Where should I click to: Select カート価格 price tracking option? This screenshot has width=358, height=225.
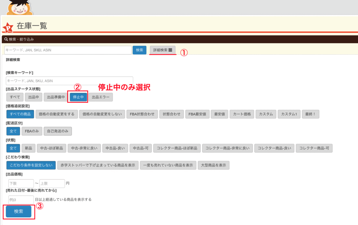coord(242,114)
